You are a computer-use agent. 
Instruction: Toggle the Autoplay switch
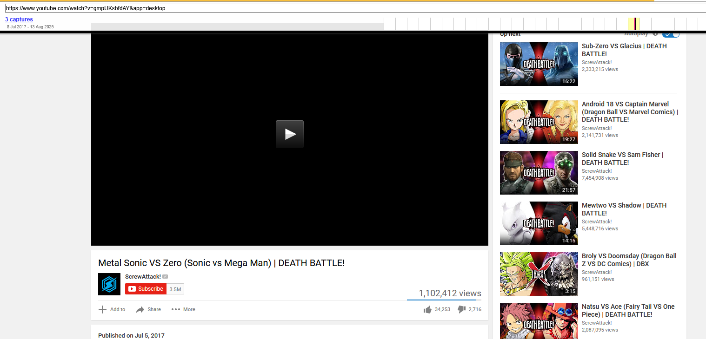coord(671,34)
